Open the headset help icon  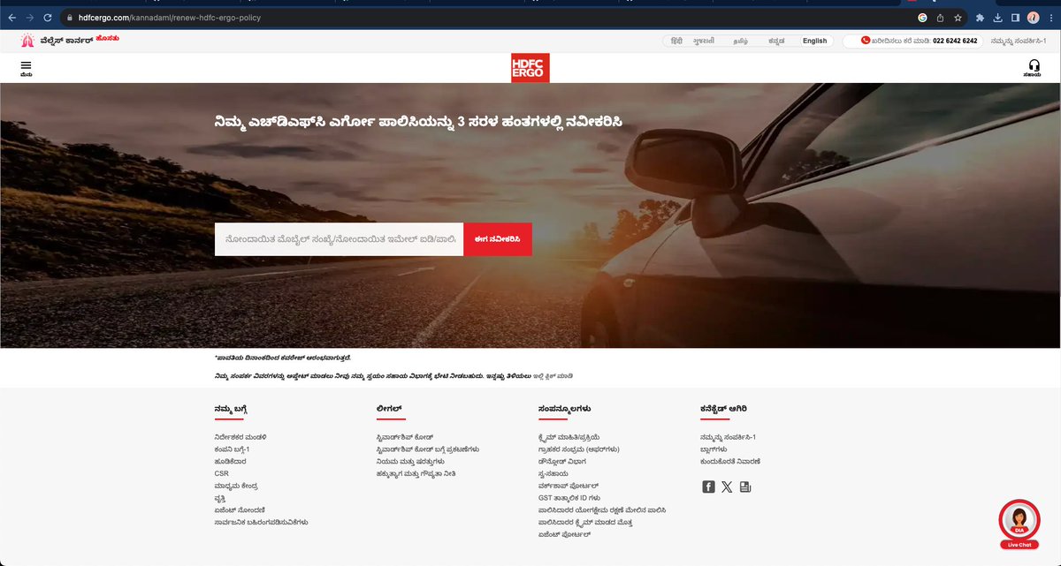tap(1034, 65)
